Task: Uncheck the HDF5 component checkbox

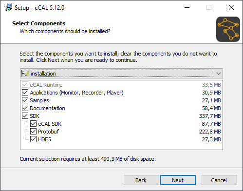Action: pyautogui.click(x=33, y=139)
